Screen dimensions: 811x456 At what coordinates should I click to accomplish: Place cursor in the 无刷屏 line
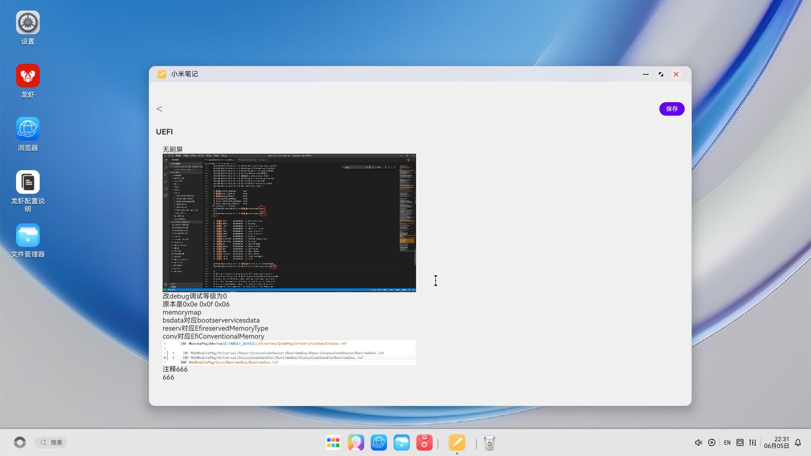(x=173, y=149)
